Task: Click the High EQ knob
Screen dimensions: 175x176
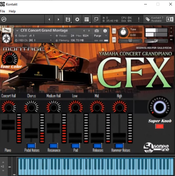Action: pyautogui.click(x=120, y=108)
